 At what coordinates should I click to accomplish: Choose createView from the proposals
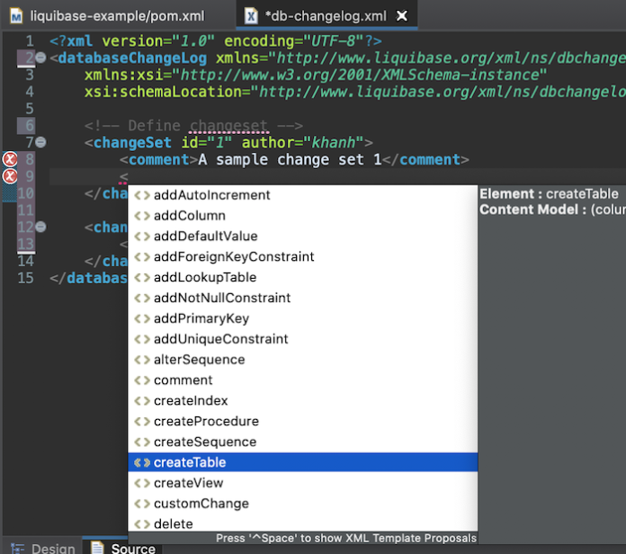(302, 483)
